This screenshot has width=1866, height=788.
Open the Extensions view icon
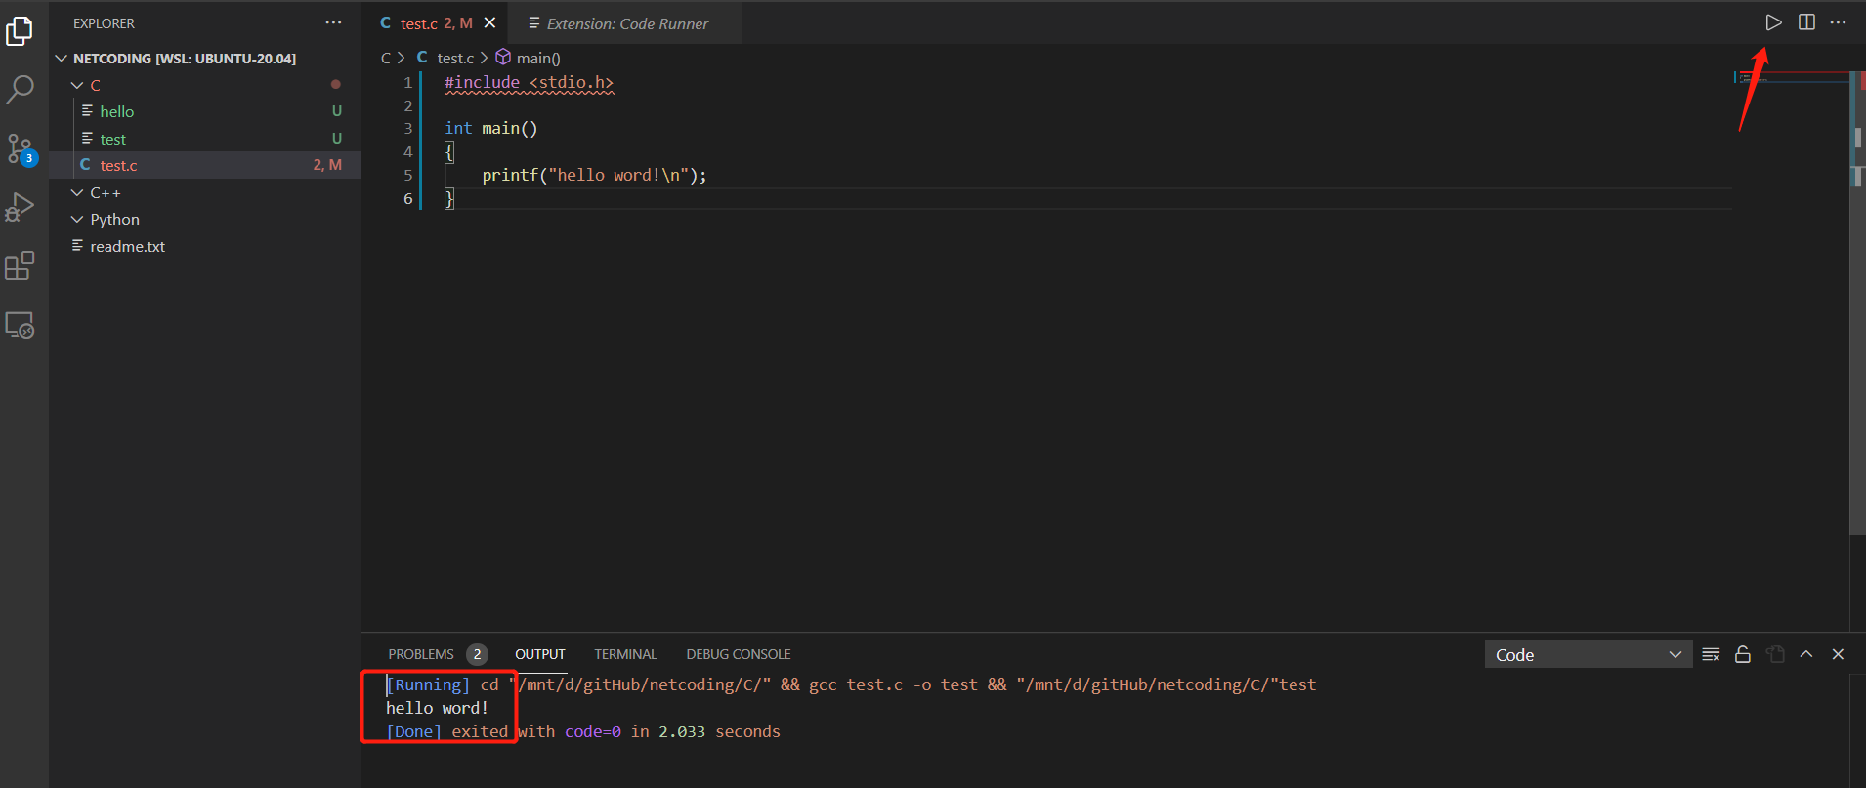click(20, 266)
